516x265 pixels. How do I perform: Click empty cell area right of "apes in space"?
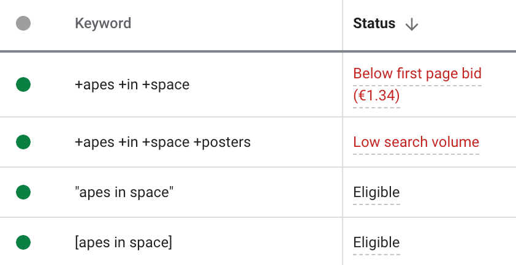click(257, 192)
